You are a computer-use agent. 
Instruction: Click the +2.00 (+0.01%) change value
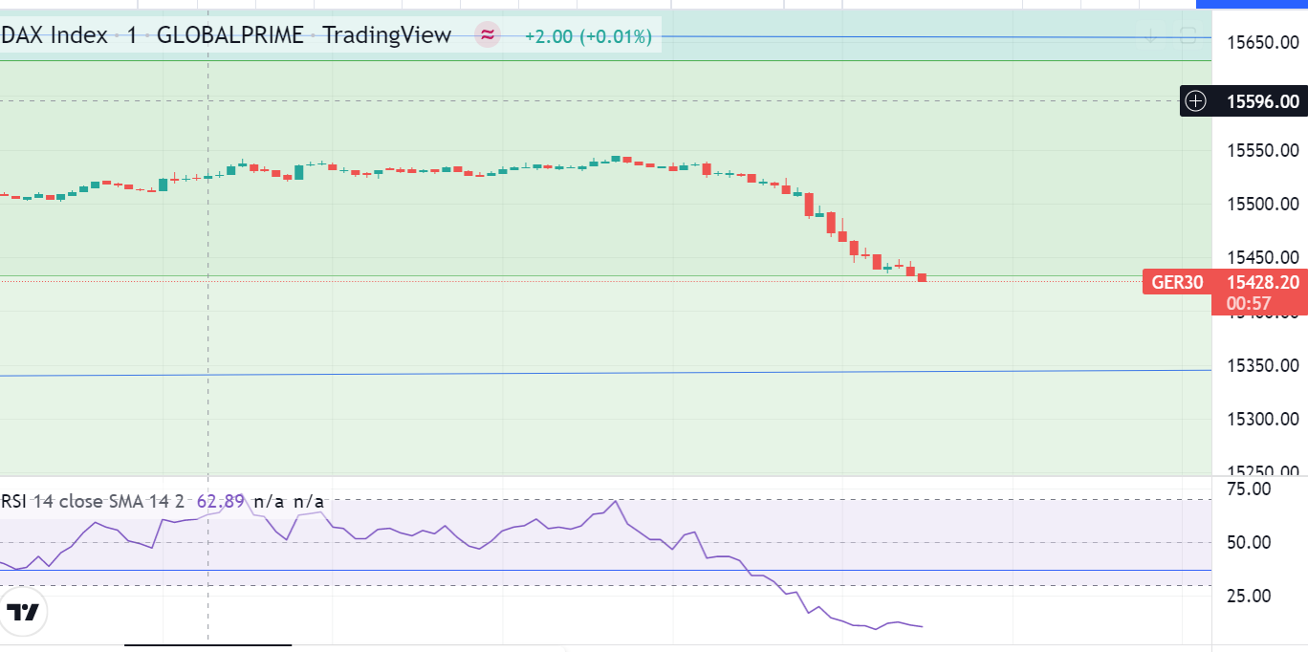[x=588, y=37]
